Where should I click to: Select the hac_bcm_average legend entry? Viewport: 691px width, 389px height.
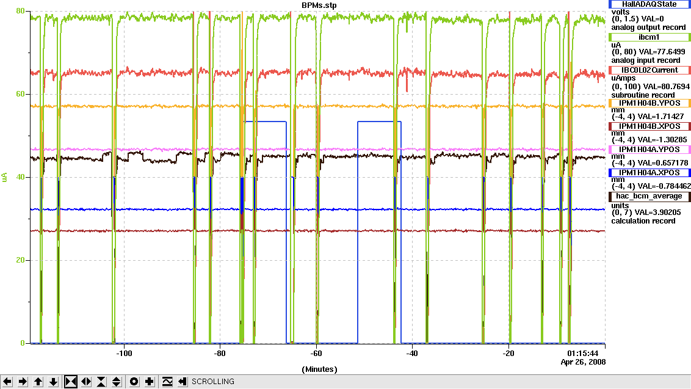tap(649, 196)
